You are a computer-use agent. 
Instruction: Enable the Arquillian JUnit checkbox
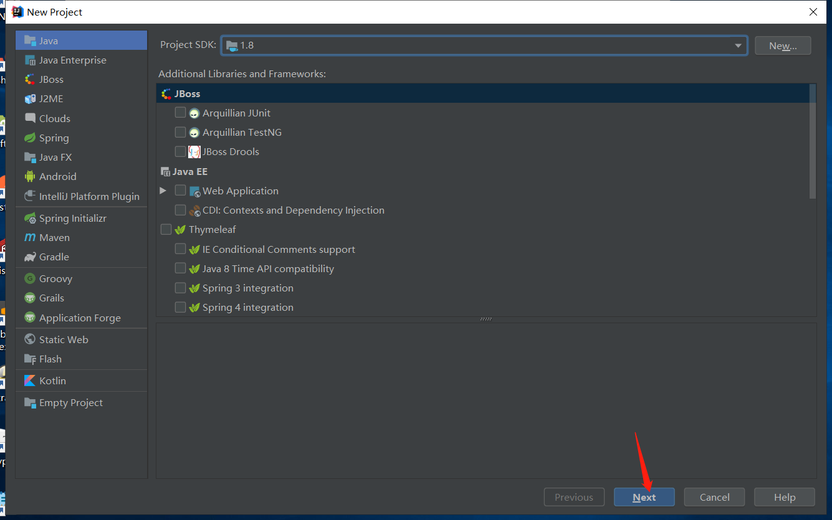click(x=180, y=113)
